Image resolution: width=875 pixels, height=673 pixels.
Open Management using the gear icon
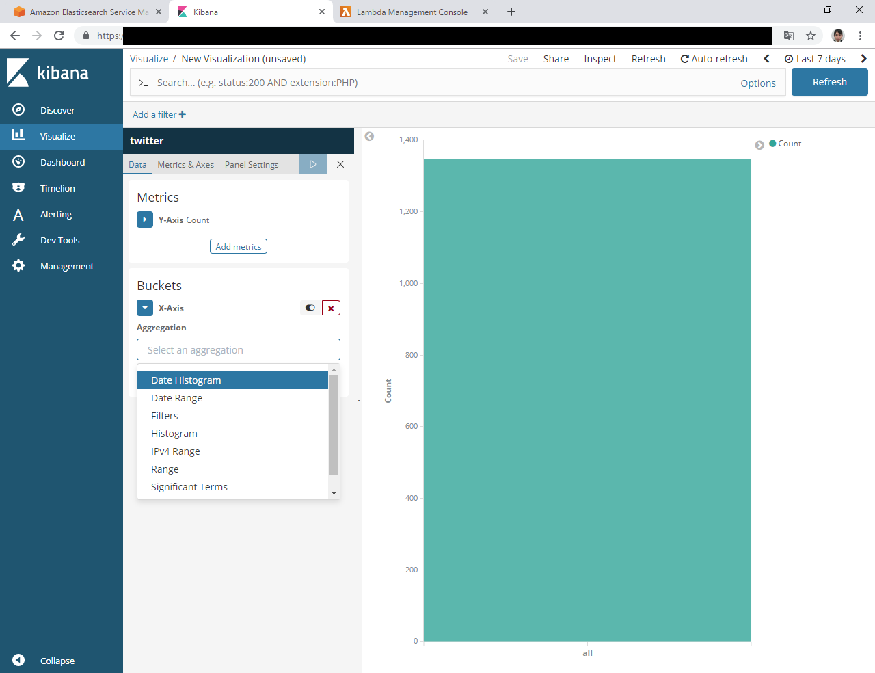click(18, 266)
